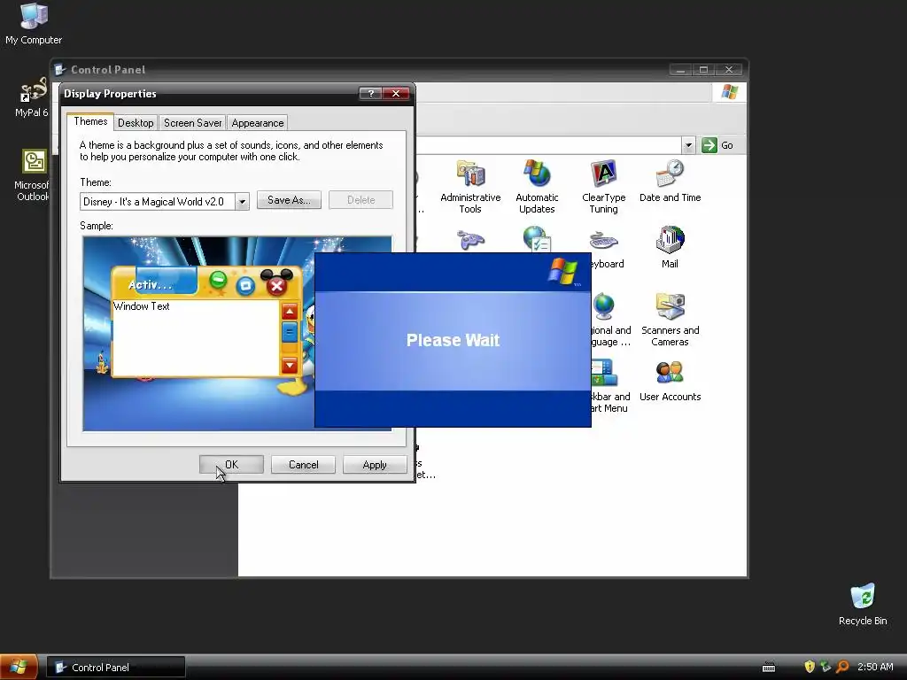Apply the selected theme
Image resolution: width=907 pixels, height=680 pixels.
(x=375, y=464)
